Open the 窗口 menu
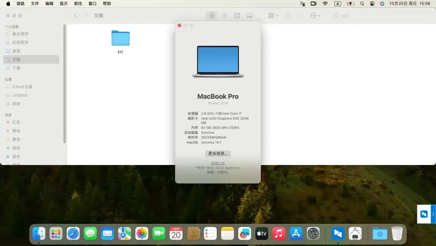Viewport: 436px width, 246px height. pyautogui.click(x=92, y=3)
